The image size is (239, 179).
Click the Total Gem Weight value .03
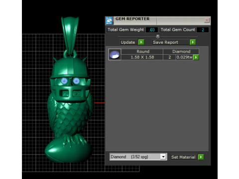(x=152, y=30)
